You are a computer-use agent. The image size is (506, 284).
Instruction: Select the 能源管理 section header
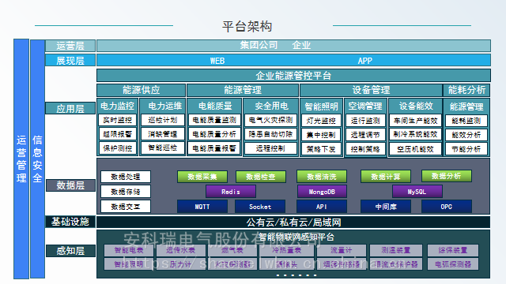pos(243,90)
